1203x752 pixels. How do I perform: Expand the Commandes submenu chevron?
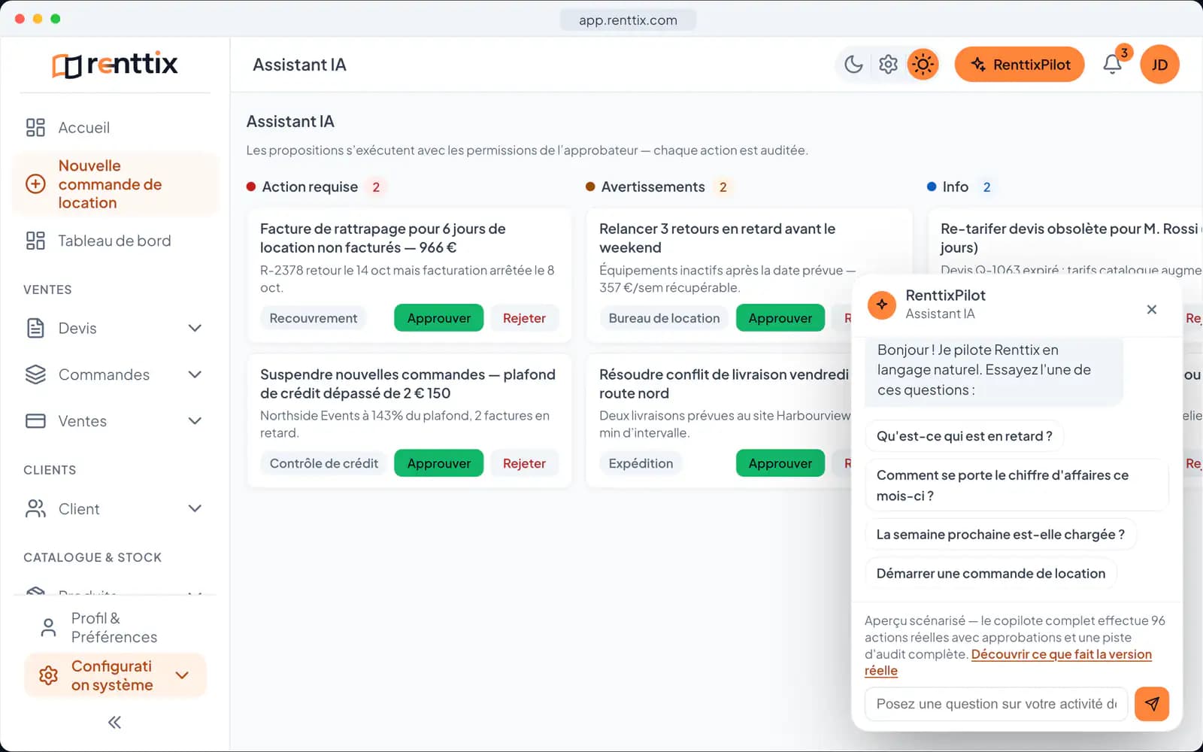point(195,374)
